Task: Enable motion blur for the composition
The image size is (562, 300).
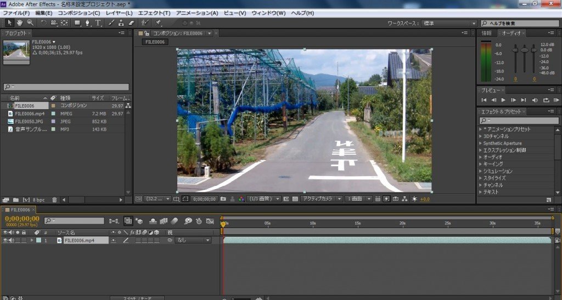Action: pyautogui.click(x=174, y=221)
